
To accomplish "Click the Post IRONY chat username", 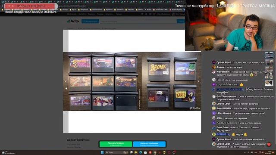I will click(x=224, y=108).
